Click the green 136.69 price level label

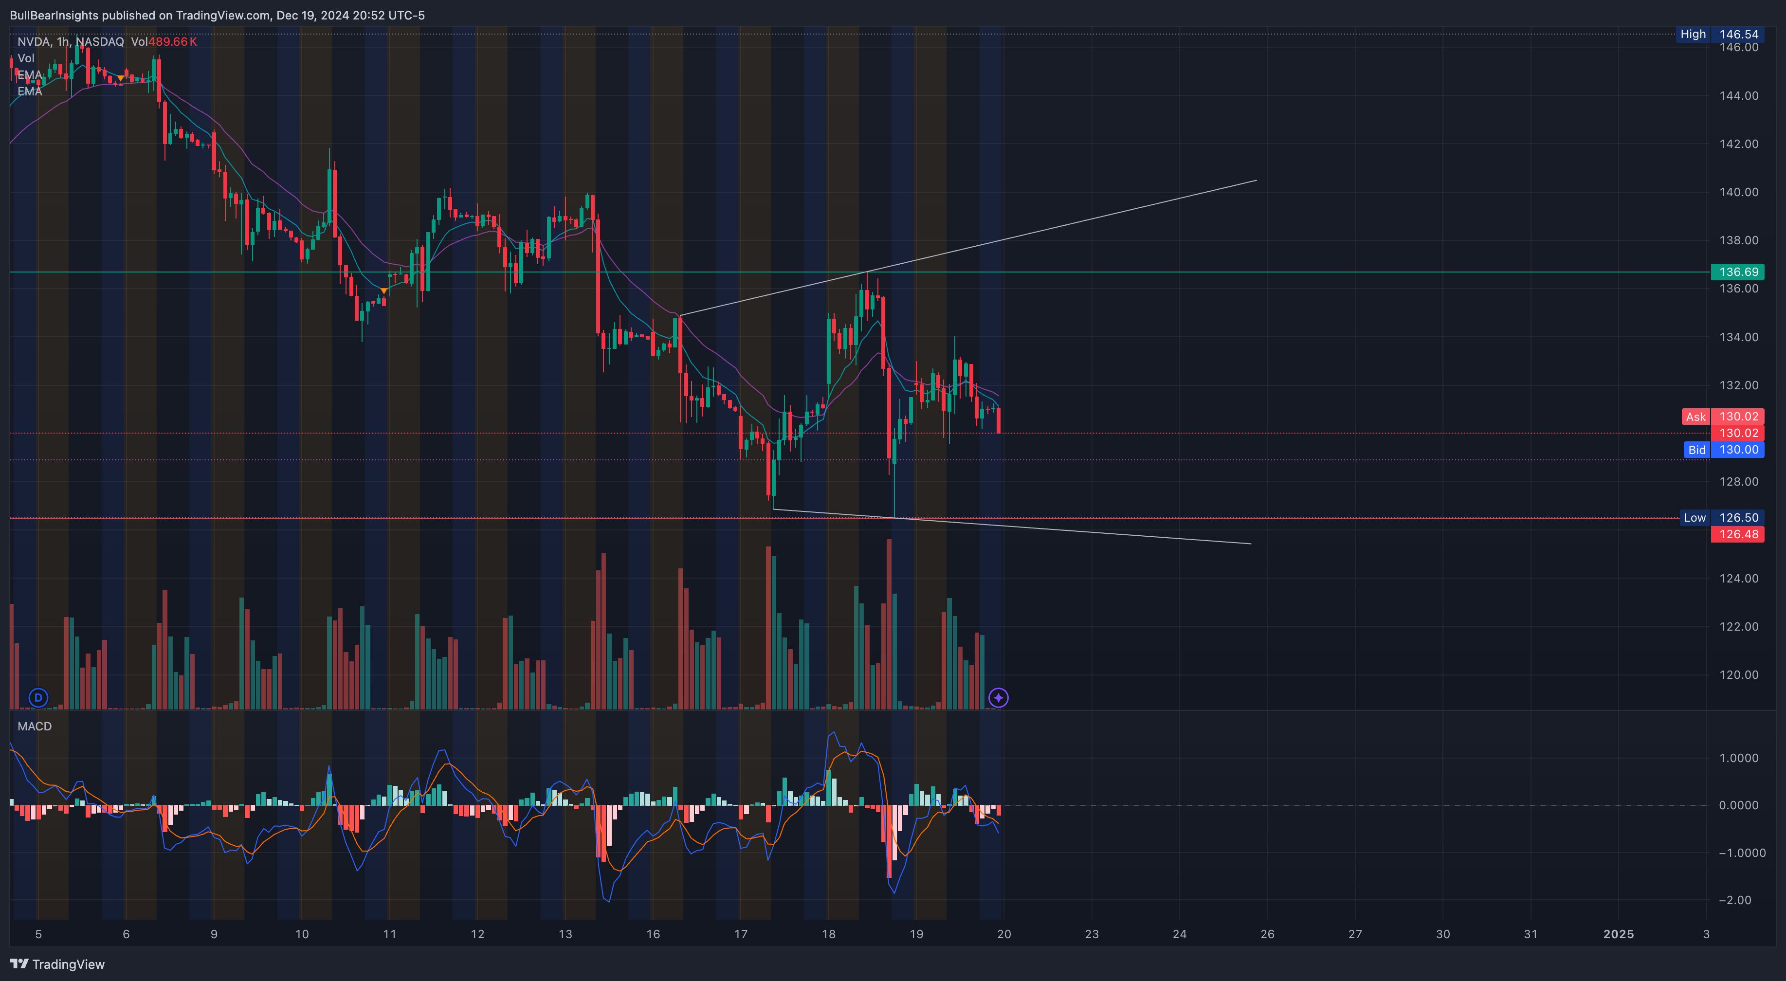pyautogui.click(x=1737, y=272)
